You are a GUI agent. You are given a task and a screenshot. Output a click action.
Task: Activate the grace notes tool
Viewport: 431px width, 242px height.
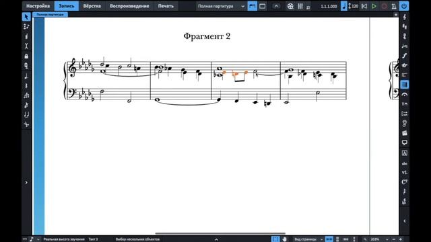(26, 105)
